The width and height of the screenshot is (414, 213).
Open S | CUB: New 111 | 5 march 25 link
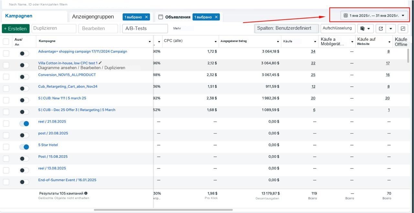(62, 98)
